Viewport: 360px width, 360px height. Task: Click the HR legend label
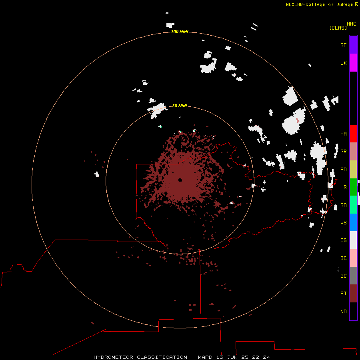pyautogui.click(x=343, y=187)
